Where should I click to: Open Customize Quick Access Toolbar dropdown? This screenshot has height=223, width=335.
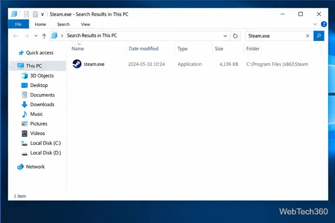42,14
